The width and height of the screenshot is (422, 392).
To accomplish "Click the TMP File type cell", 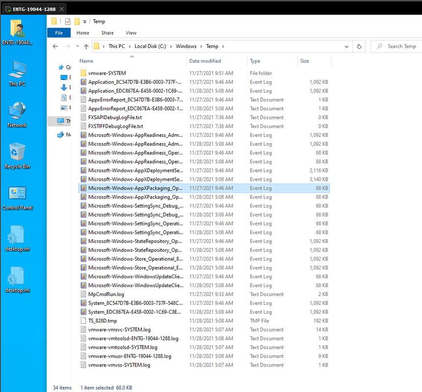I will tap(259, 321).
